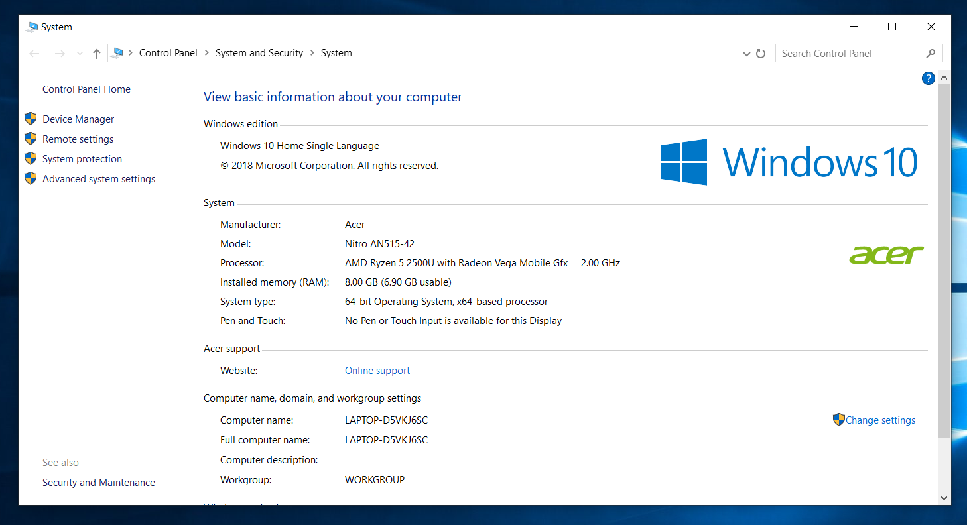Click the shield icon beside System protection
The height and width of the screenshot is (525, 967).
point(31,158)
